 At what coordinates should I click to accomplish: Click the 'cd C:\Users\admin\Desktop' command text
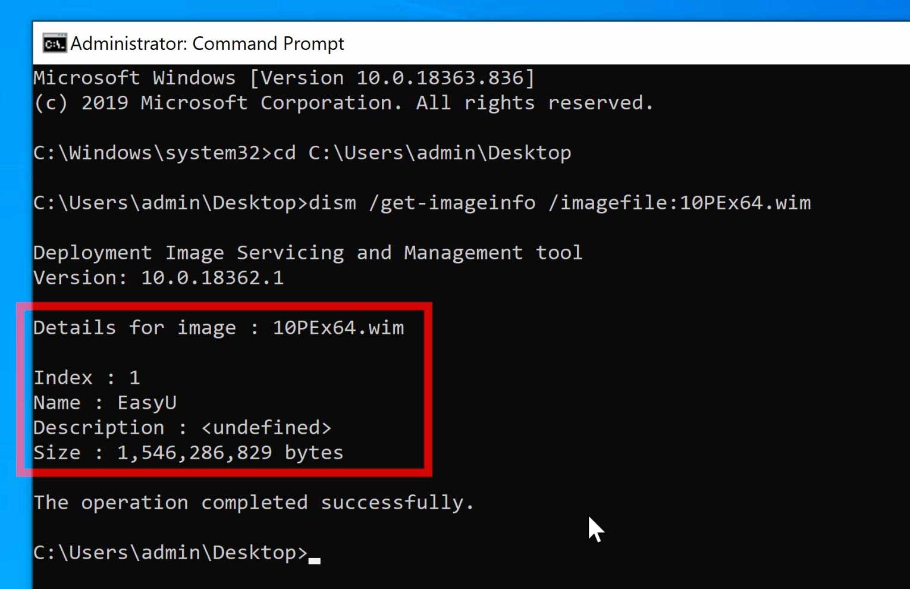(422, 153)
